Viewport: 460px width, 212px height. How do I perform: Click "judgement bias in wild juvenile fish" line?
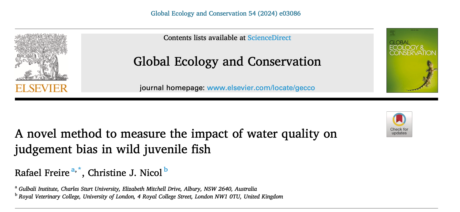coord(113,149)
